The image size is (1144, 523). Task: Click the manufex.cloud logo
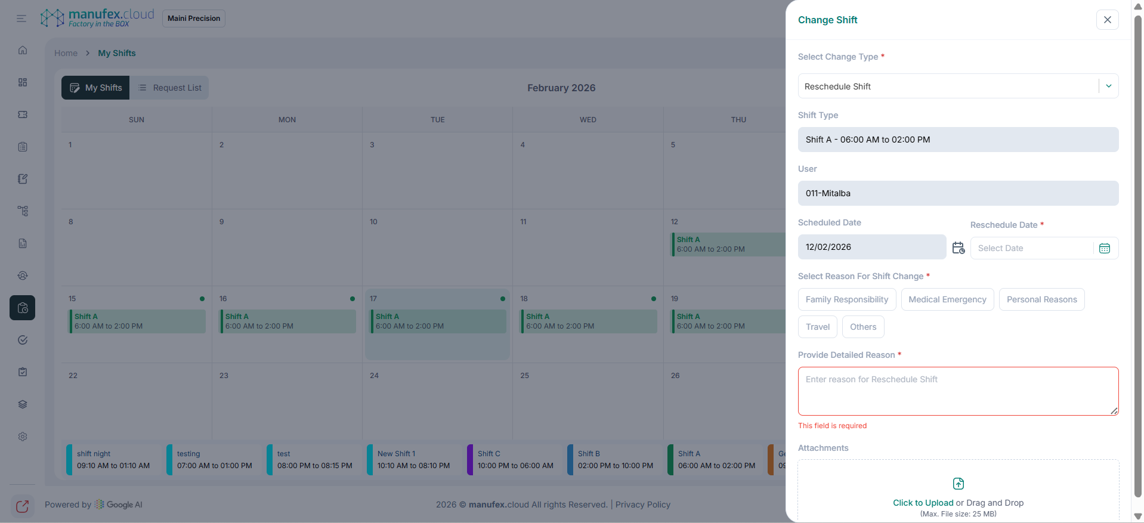pos(97,18)
